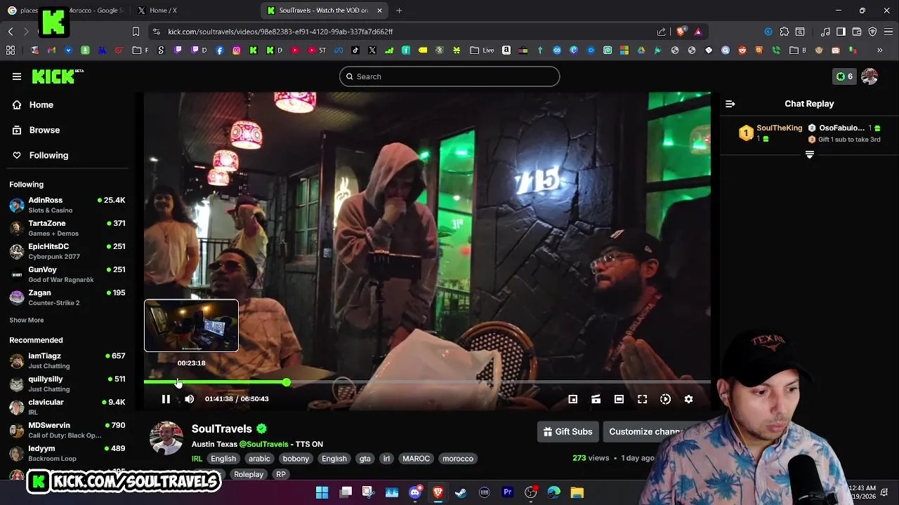The height and width of the screenshot is (505, 899).
Task: Open the user profile avatar menu
Action: tap(870, 76)
